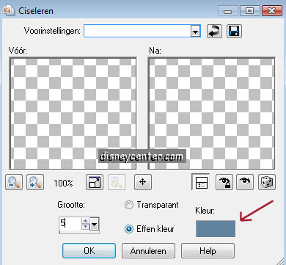Zoom in the preview with the plus magnifier

click(35, 182)
